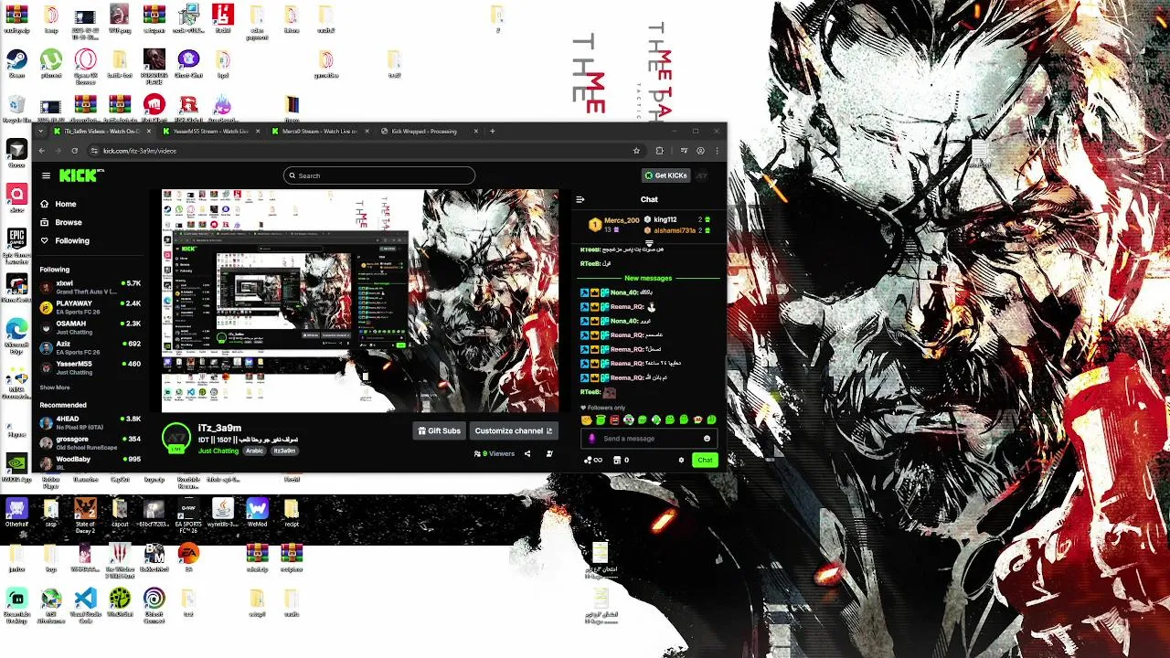Viewport: 1170px width, 658px height.
Task: Collapse the chat panel with arrow icon
Action: [x=580, y=199]
